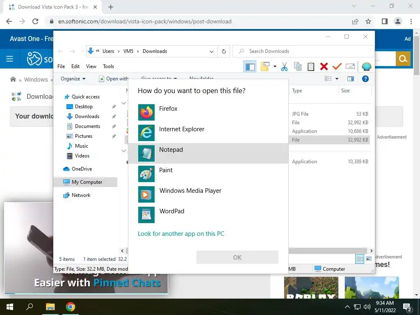420x315 pixels.
Task: Open the Edit menu in Explorer
Action: click(x=75, y=66)
